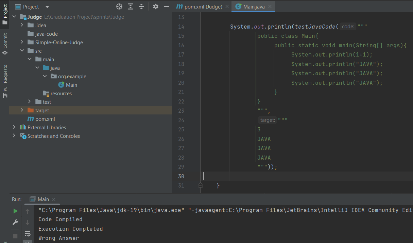Click the 'target:' parameter hint
This screenshot has width=413, height=243.
(268, 120)
